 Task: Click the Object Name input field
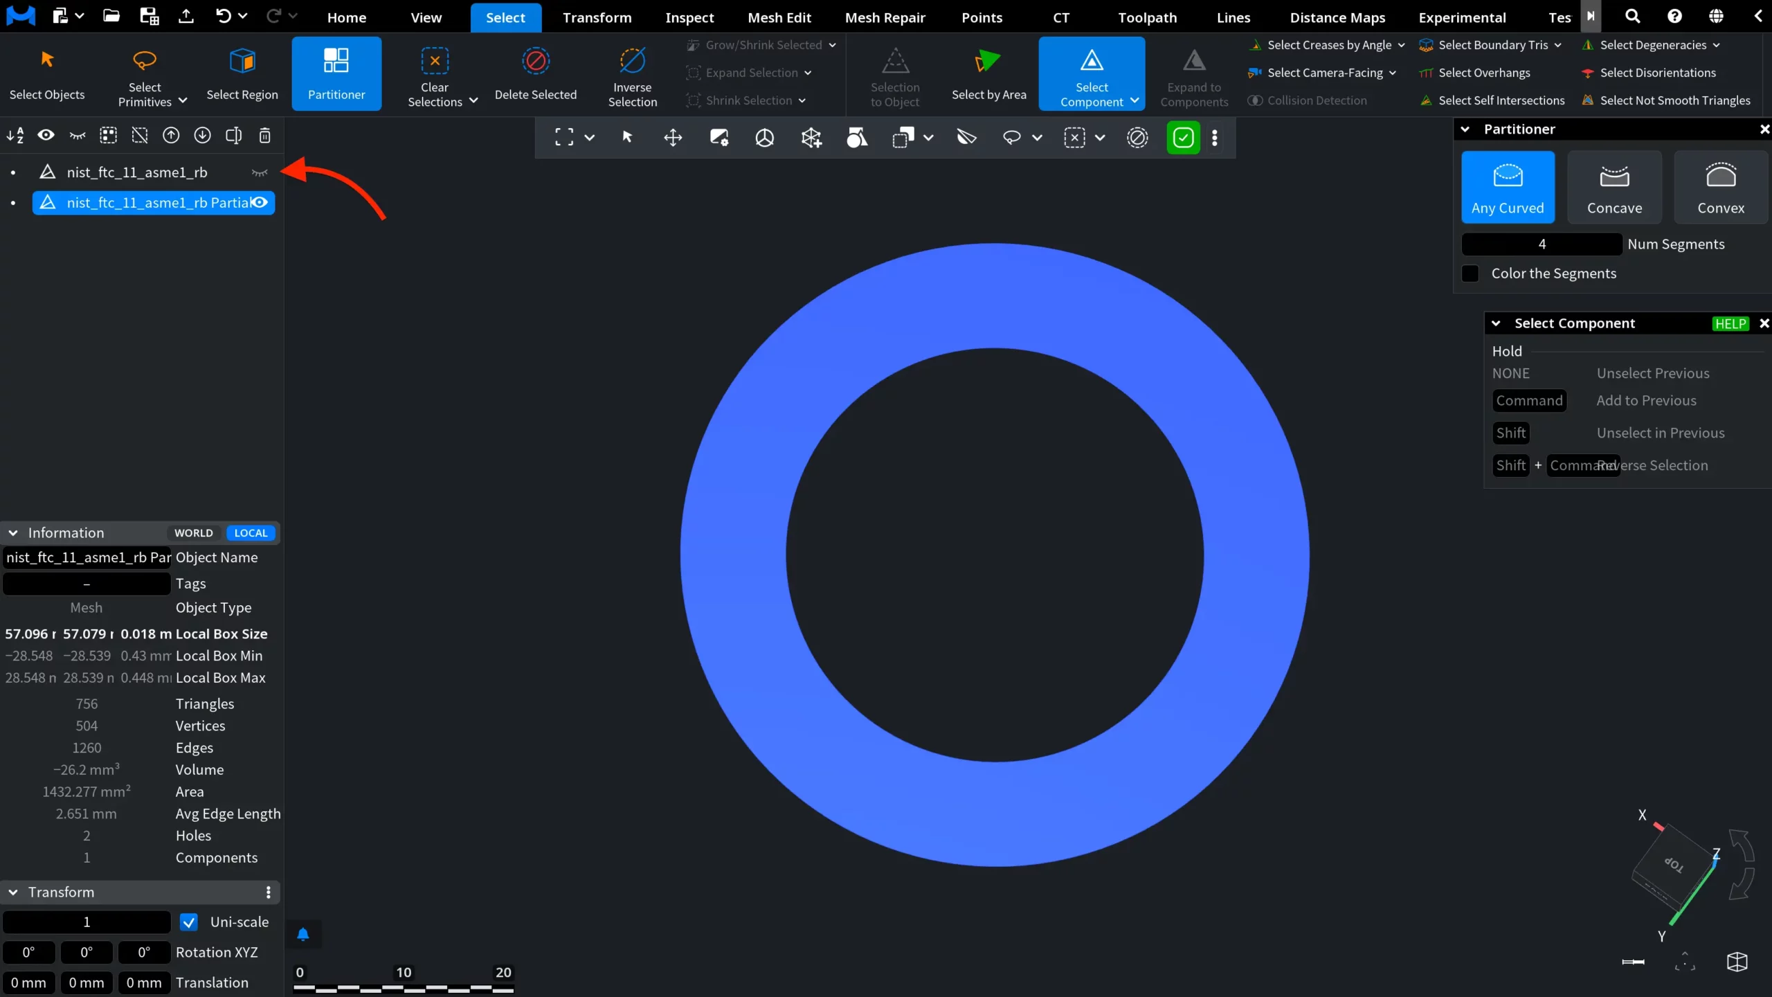click(87, 558)
